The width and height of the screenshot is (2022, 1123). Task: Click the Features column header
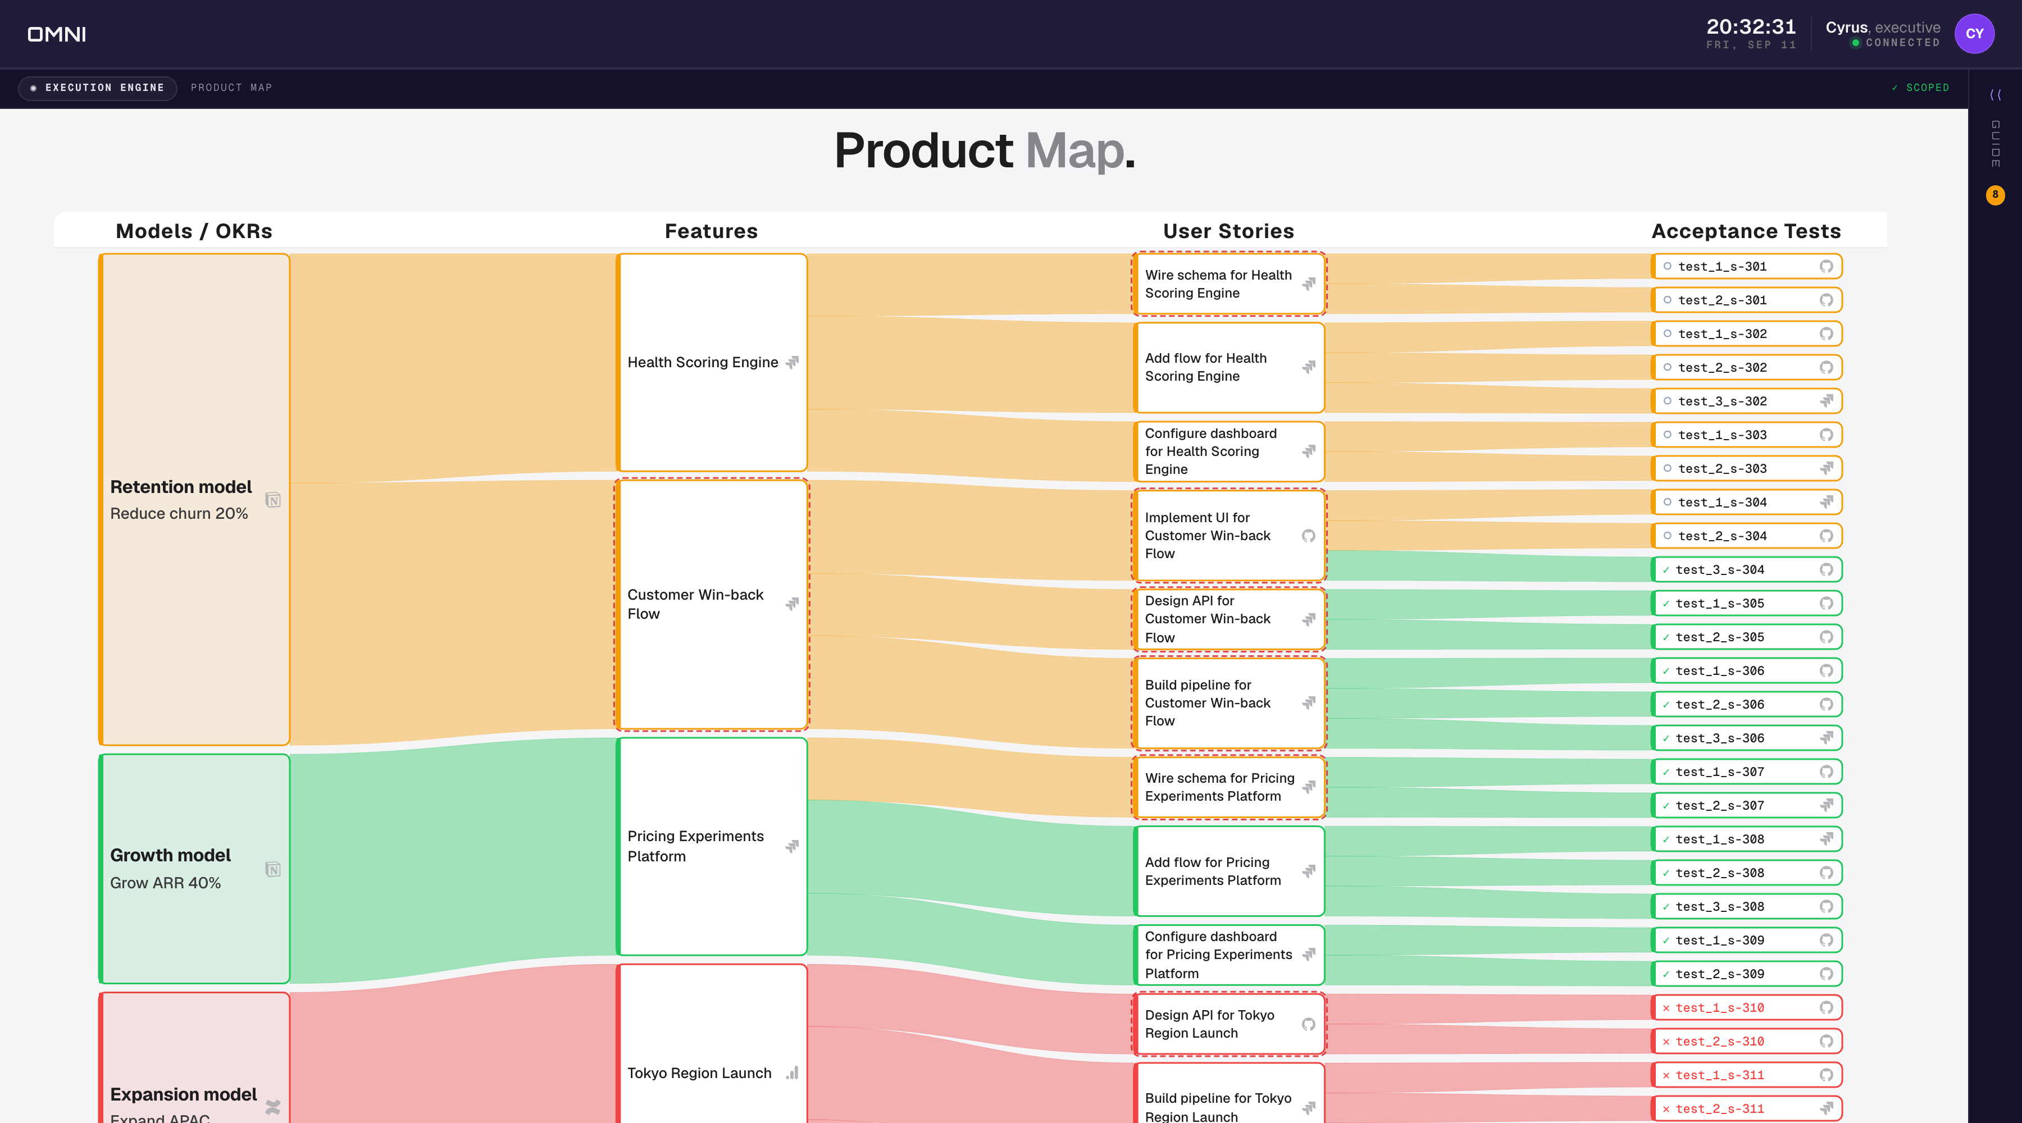pos(711,231)
